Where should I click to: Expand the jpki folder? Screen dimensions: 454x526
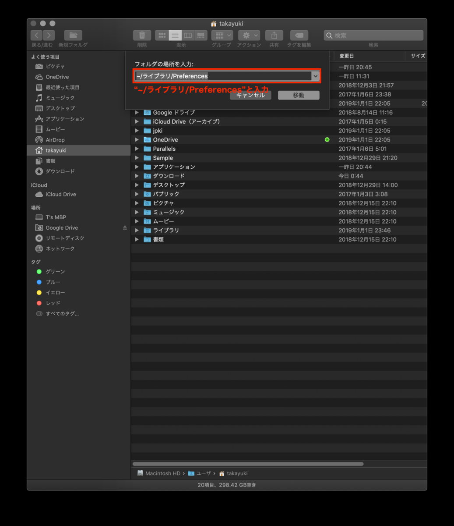click(137, 131)
